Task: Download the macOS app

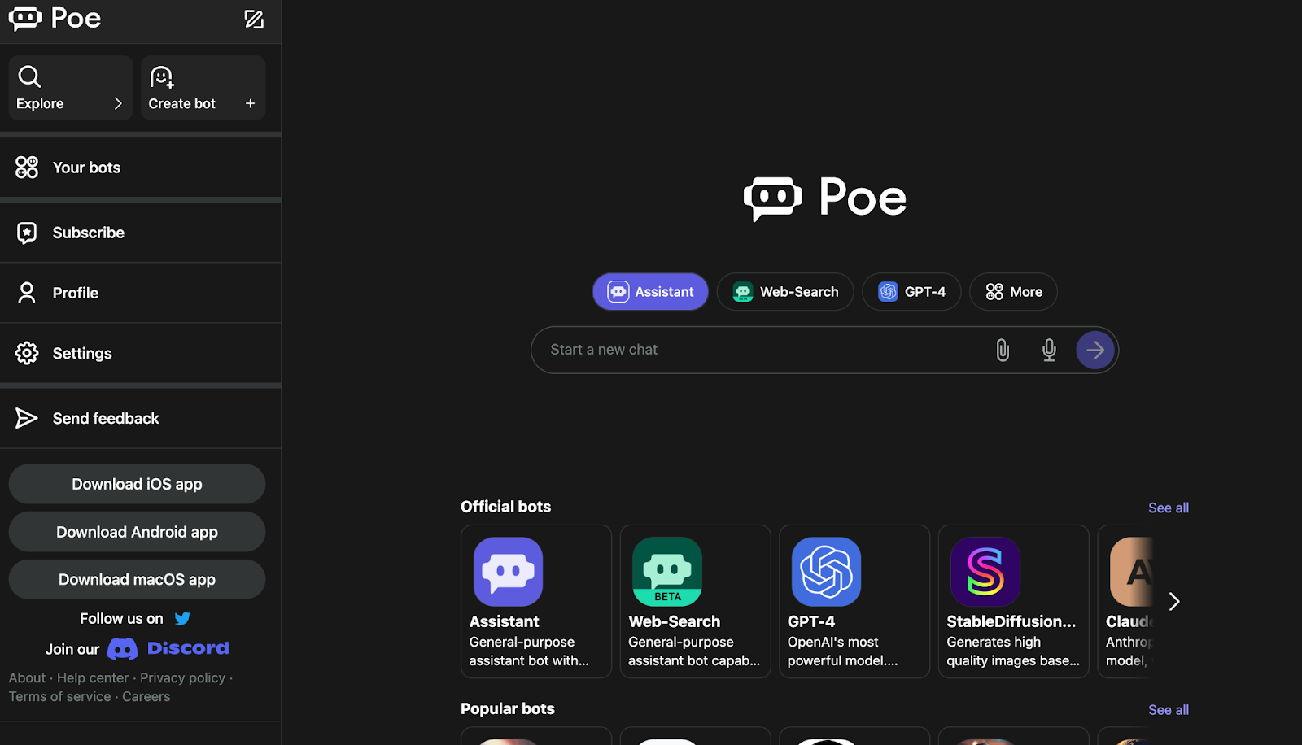Action: point(137,579)
